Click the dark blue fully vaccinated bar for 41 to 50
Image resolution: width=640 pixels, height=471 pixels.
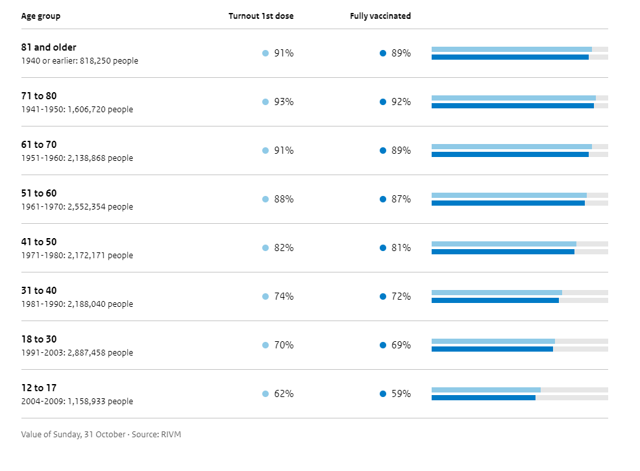tap(502, 252)
